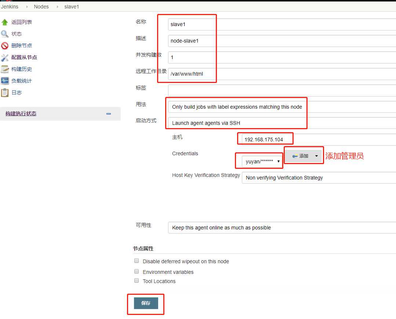
Task: Select slave1 breadcrumb item
Action: (x=72, y=7)
